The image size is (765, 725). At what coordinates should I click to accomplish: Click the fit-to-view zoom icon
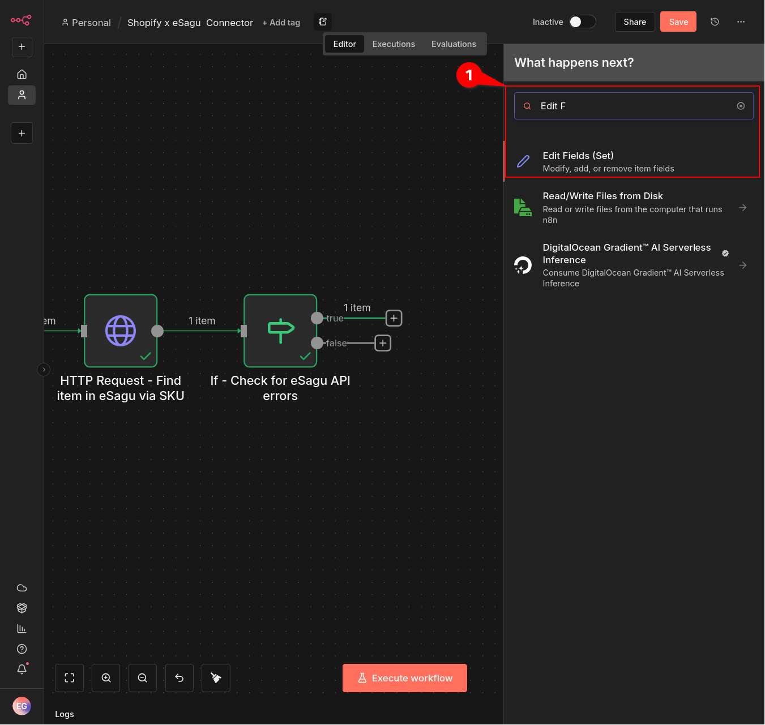pyautogui.click(x=70, y=678)
